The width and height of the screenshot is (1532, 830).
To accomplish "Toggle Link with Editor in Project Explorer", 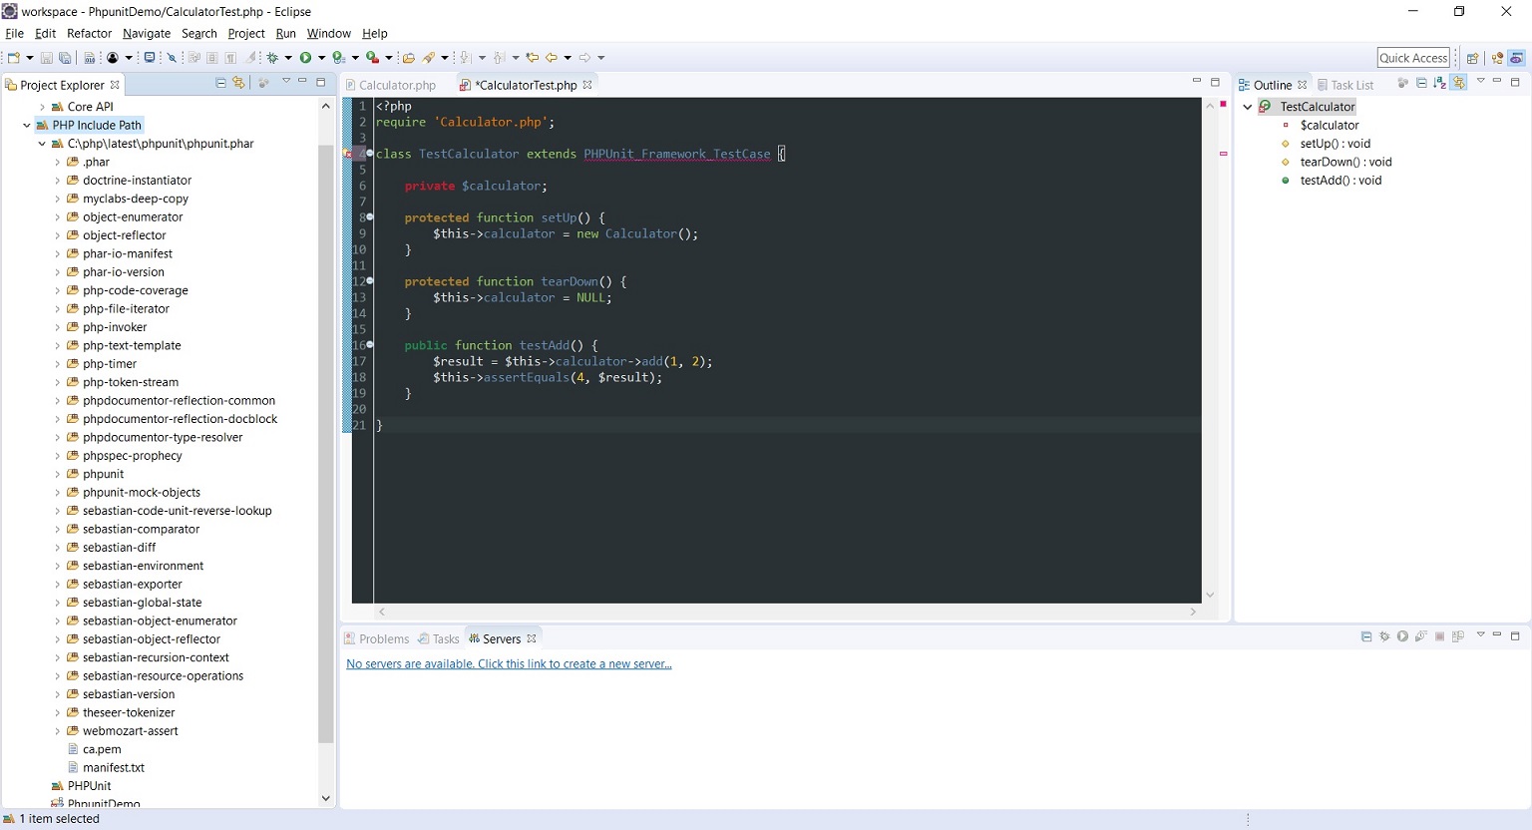I will tap(238, 83).
